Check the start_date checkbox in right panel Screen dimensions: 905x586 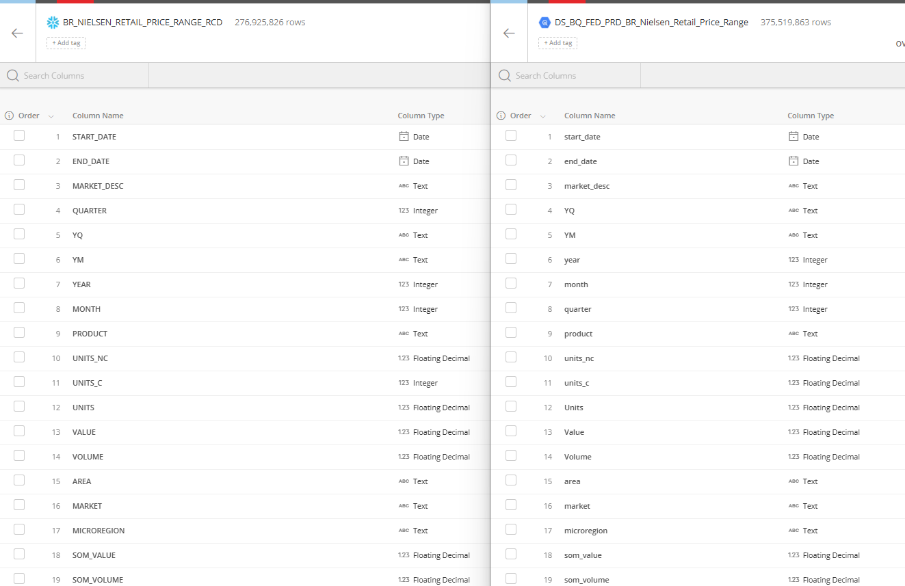click(511, 135)
